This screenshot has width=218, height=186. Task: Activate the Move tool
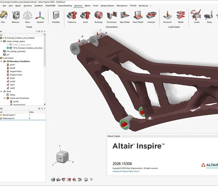coord(28,15)
